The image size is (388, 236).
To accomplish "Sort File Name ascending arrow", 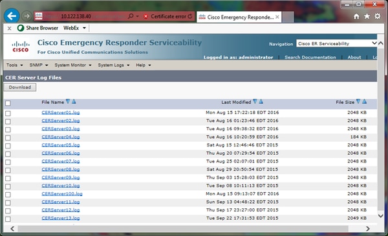I will (x=74, y=101).
